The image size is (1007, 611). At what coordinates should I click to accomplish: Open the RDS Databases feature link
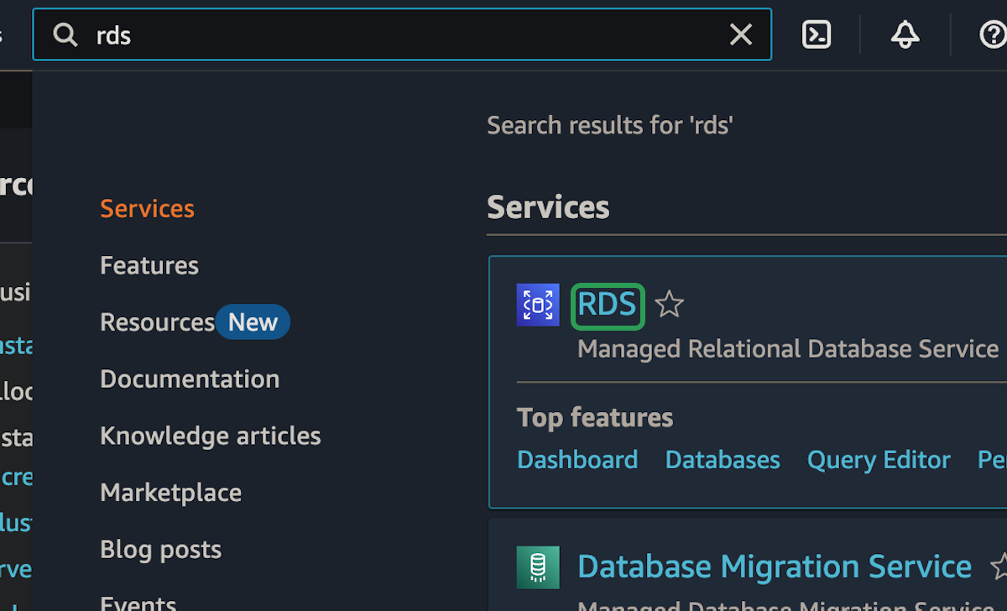click(x=723, y=460)
